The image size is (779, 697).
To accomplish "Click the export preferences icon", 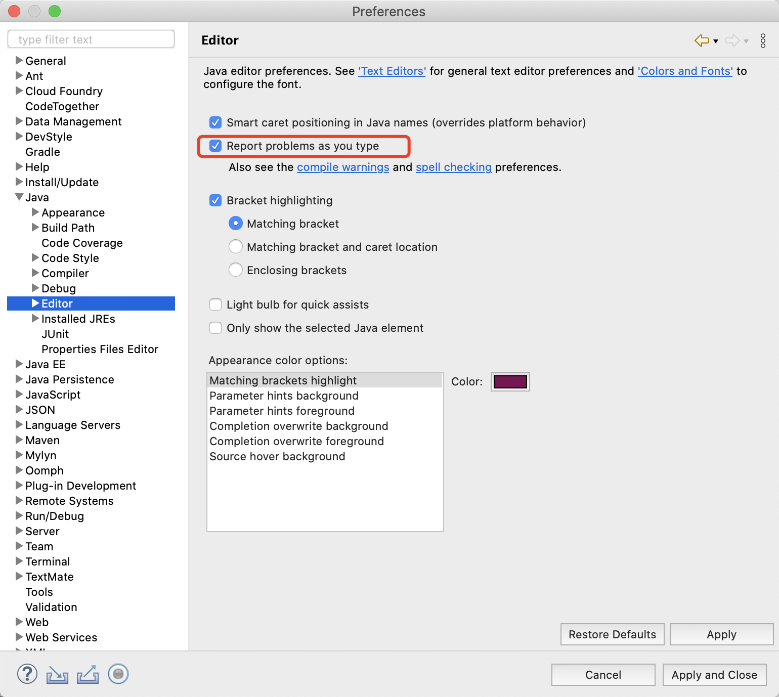I will (88, 674).
